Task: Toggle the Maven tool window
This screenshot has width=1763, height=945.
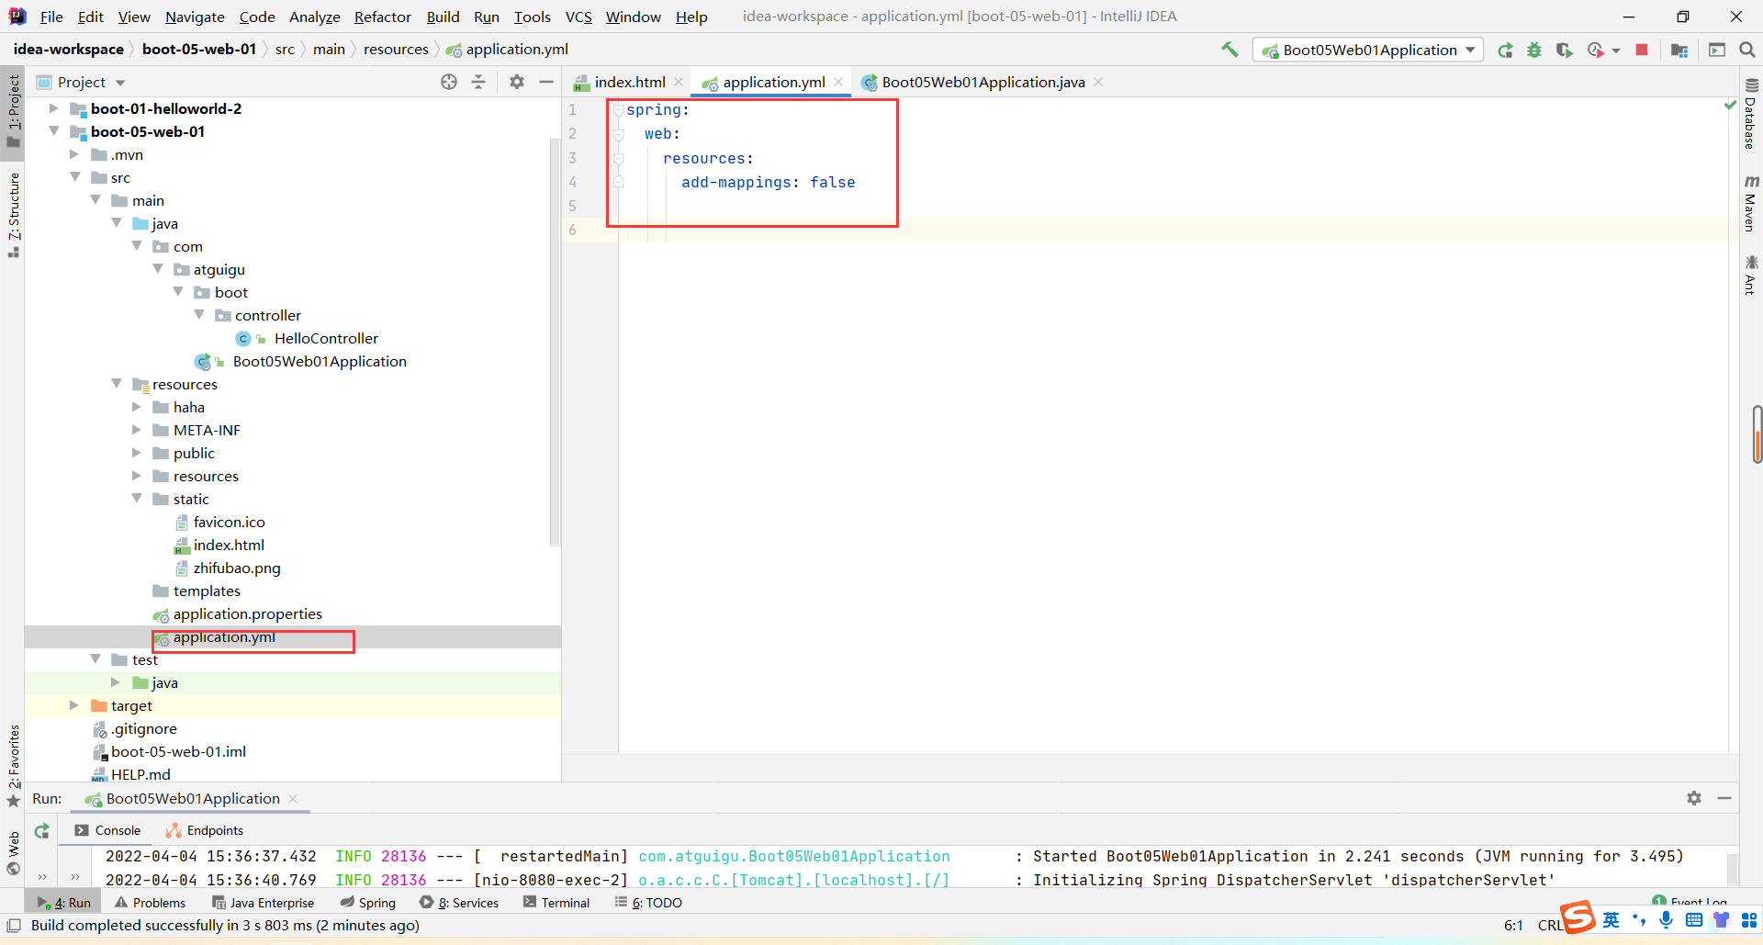Action: (1751, 203)
